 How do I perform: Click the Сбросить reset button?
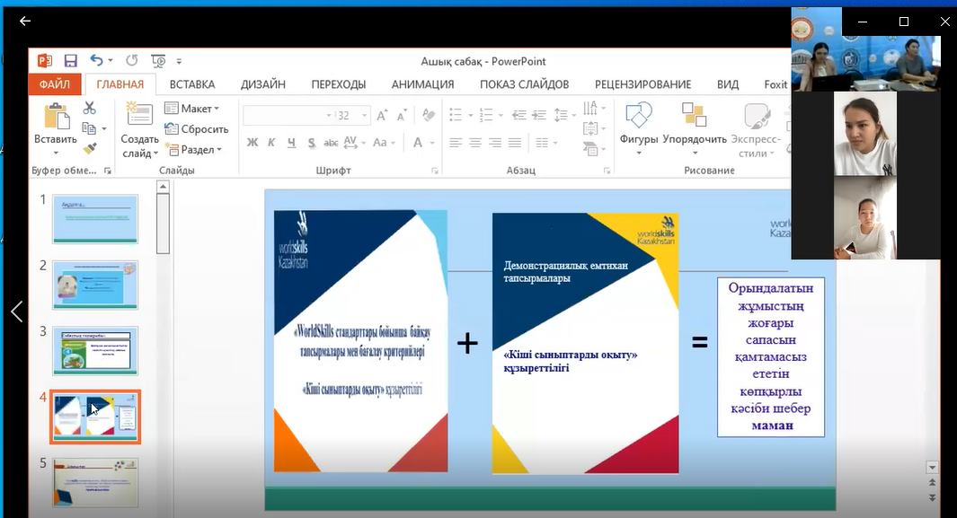(x=196, y=129)
